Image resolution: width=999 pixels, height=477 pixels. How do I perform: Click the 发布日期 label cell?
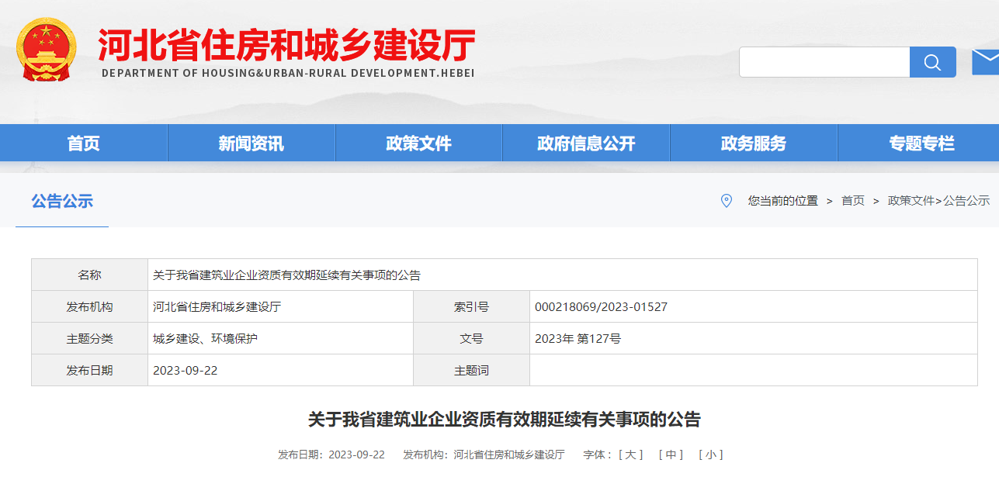[89, 371]
